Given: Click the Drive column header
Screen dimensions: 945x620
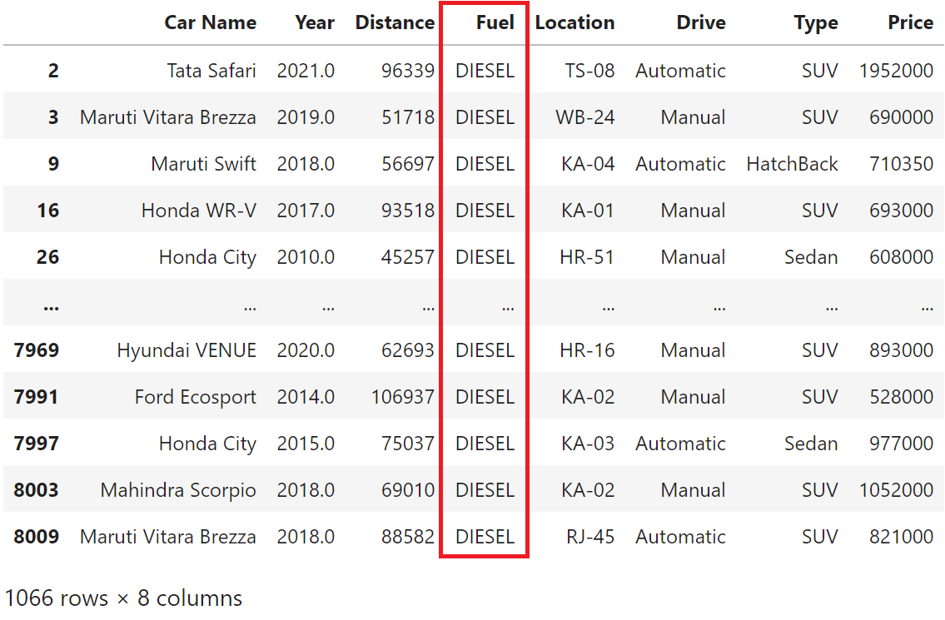Looking at the screenshot, I should pyautogui.click(x=701, y=23).
